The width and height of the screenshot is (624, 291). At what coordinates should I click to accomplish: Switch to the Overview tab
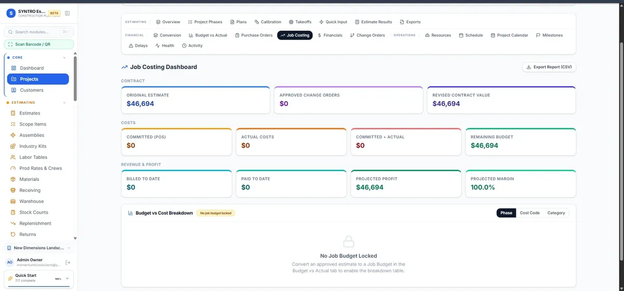(x=167, y=22)
